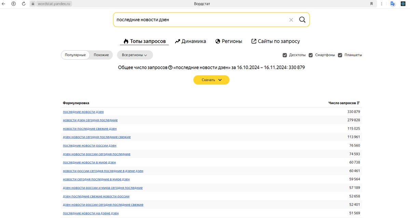Open Google Translate extension
The height and width of the screenshot is (218, 410).
[x=393, y=4]
